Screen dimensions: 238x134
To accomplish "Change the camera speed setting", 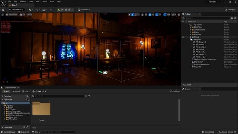I will (174, 15).
